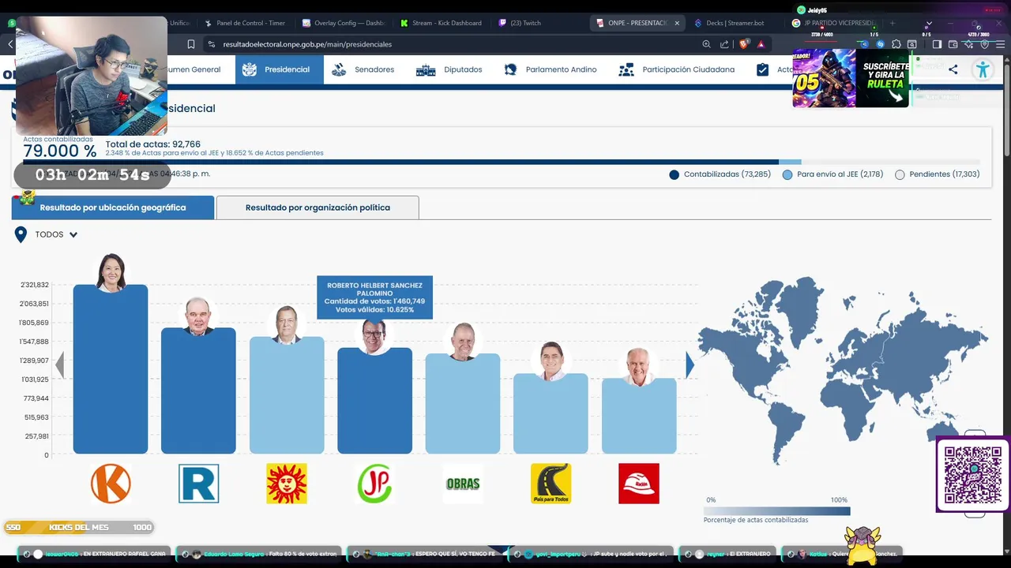Click the Presidencial coat-of-arms icon
The width and height of the screenshot is (1011, 568).
[250, 69]
